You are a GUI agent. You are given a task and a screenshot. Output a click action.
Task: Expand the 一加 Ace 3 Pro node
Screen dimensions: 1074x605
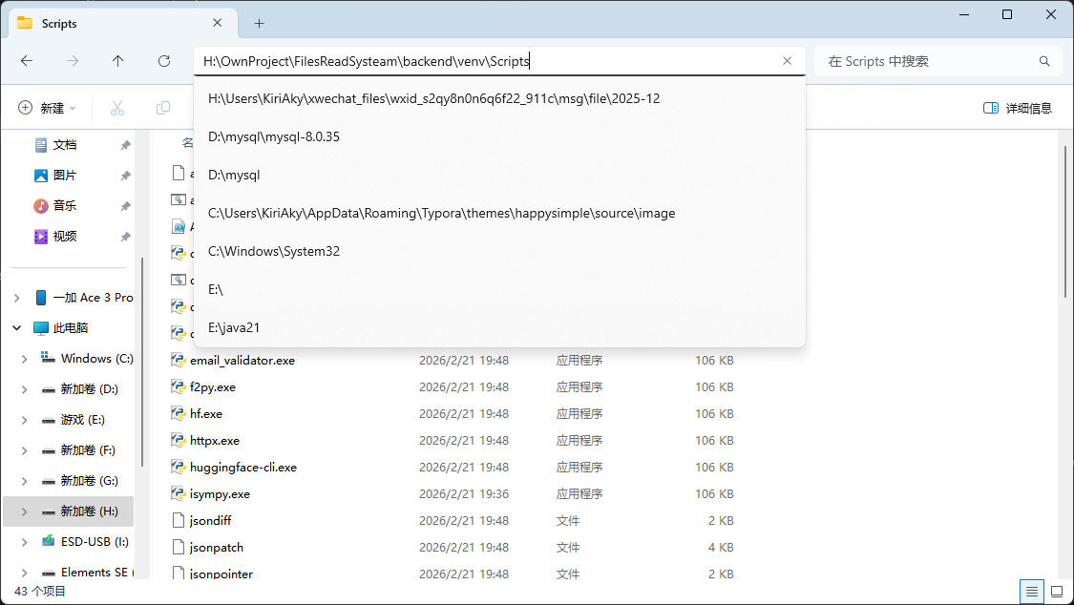pos(17,298)
